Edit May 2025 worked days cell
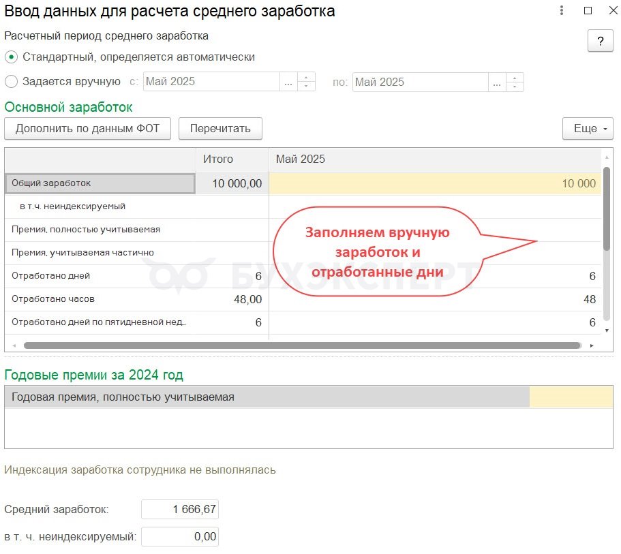Image resolution: width=621 pixels, height=554 pixels. [435, 276]
